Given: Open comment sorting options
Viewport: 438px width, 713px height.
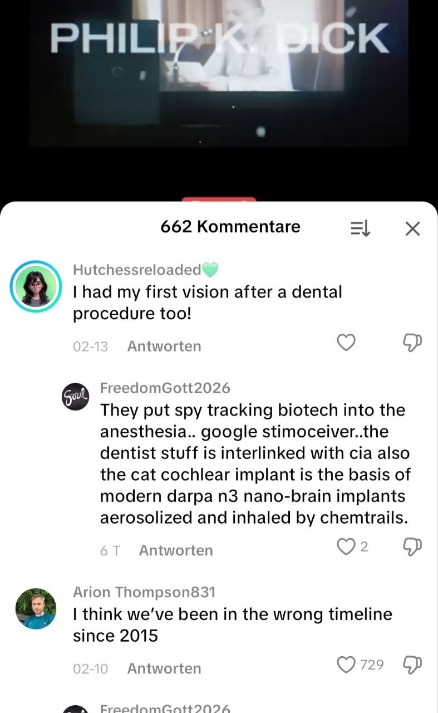Looking at the screenshot, I should (360, 228).
